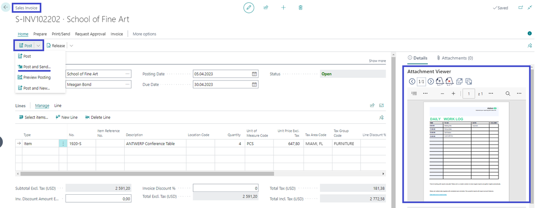This screenshot has height=208, width=535.
Task: Open lookup for School of Fine Art field
Action: pyautogui.click(x=127, y=74)
